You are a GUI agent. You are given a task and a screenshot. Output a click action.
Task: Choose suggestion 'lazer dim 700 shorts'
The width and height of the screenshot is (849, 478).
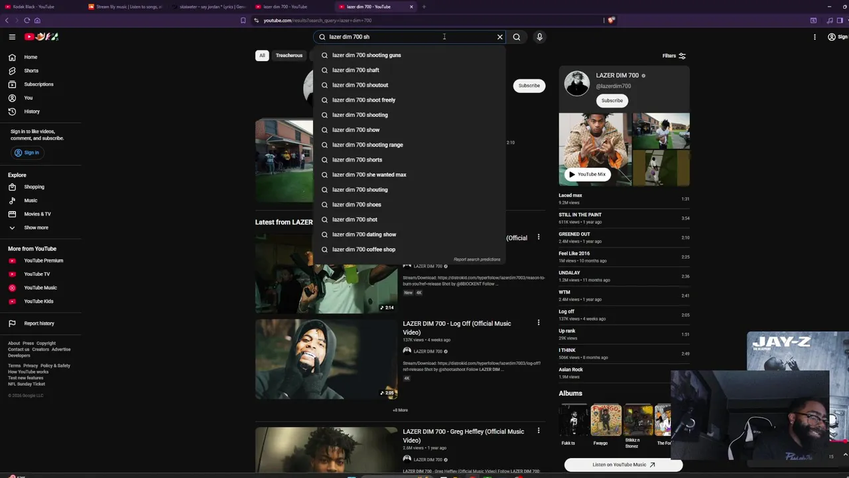tap(409, 160)
